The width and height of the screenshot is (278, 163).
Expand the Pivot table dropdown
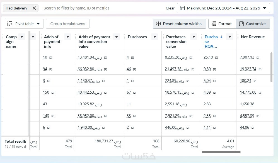pyautogui.click(x=38, y=24)
